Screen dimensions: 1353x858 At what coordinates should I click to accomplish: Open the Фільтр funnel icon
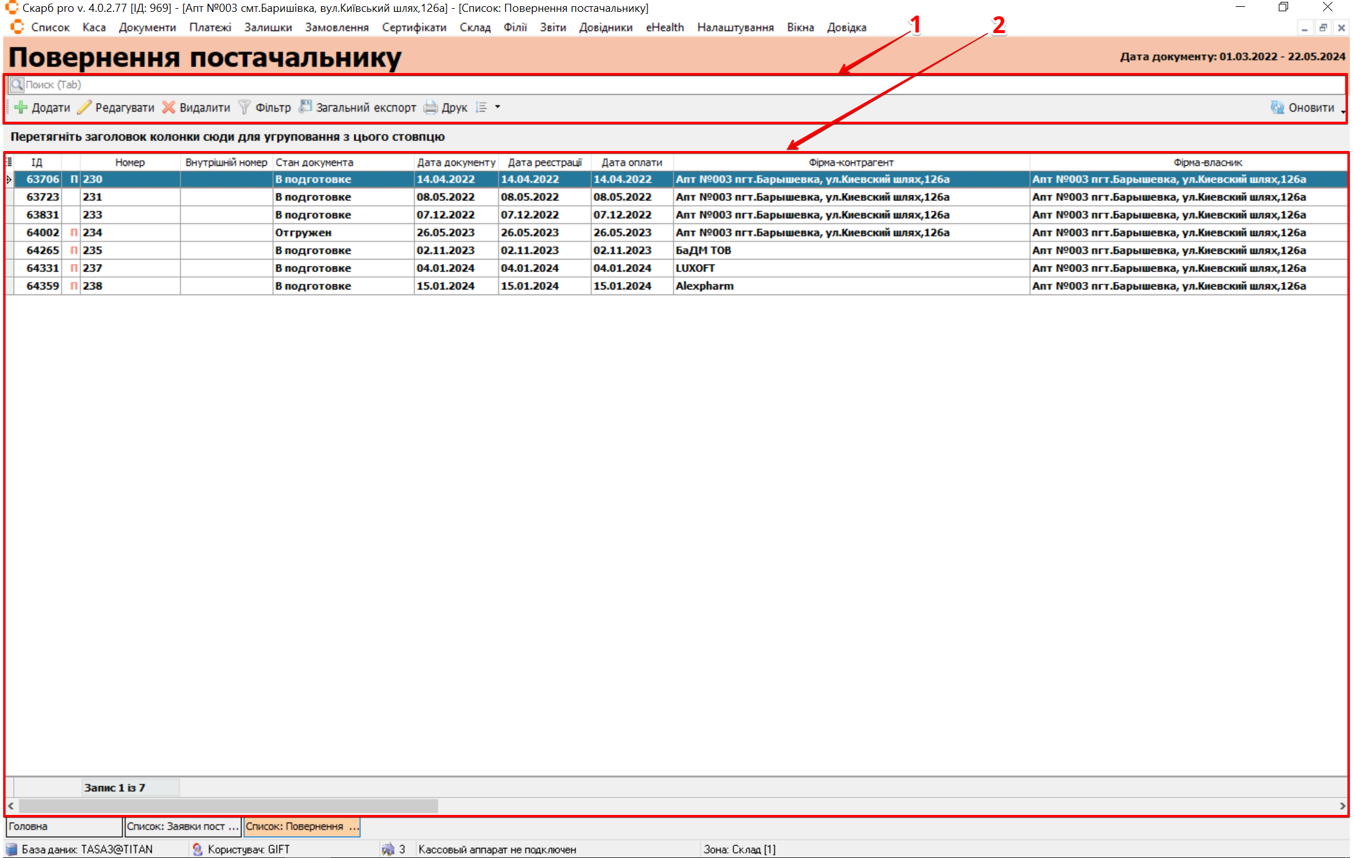click(x=245, y=107)
